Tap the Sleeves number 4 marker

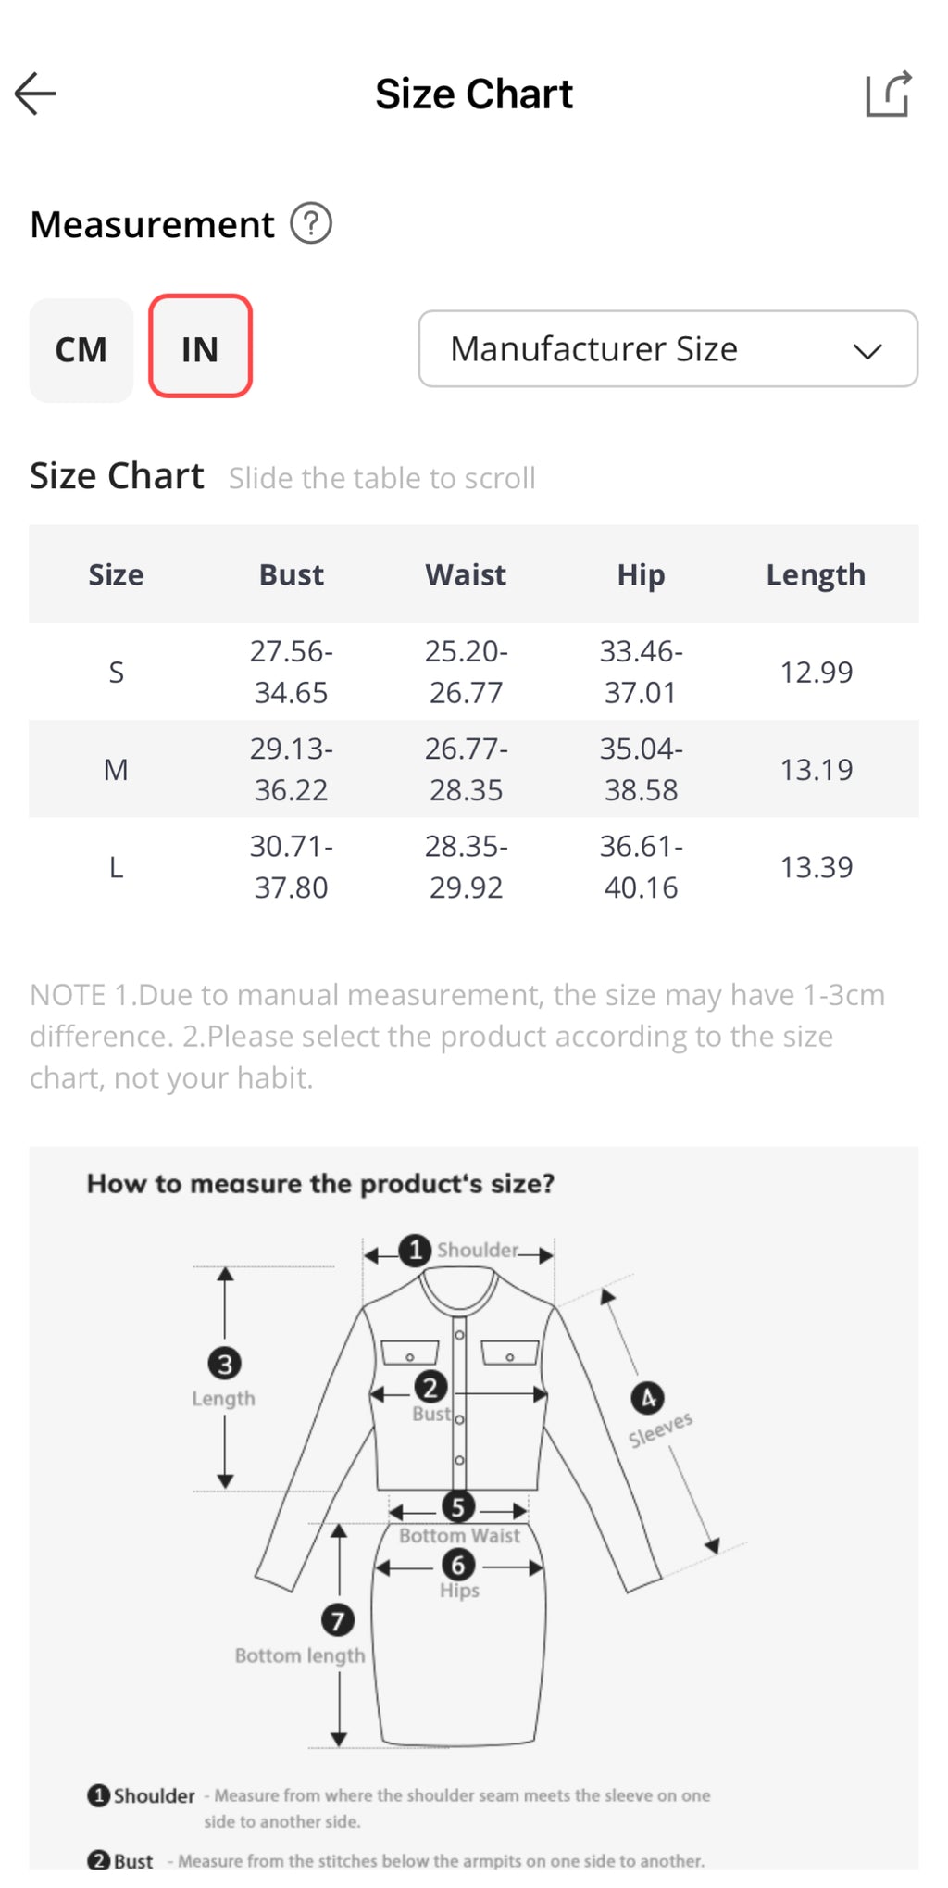647,1397
